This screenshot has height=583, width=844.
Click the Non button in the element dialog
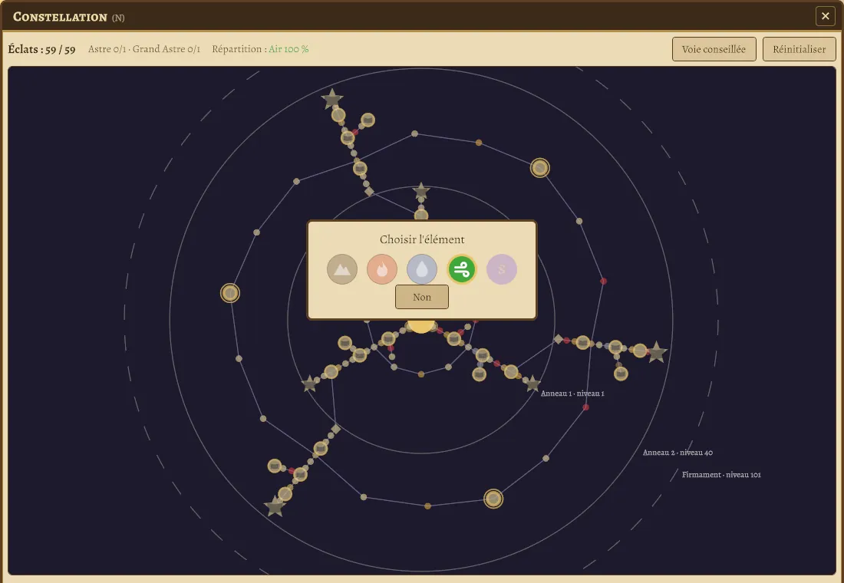pyautogui.click(x=422, y=297)
